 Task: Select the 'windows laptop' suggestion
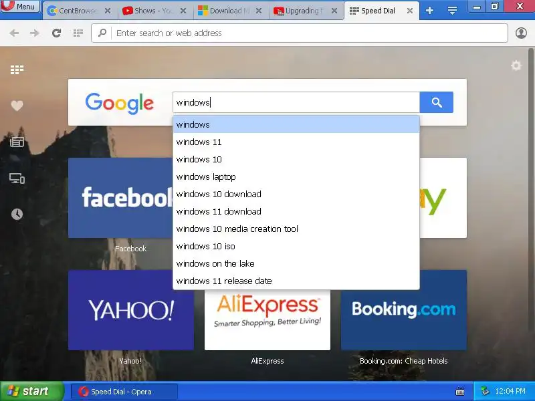coord(296,176)
